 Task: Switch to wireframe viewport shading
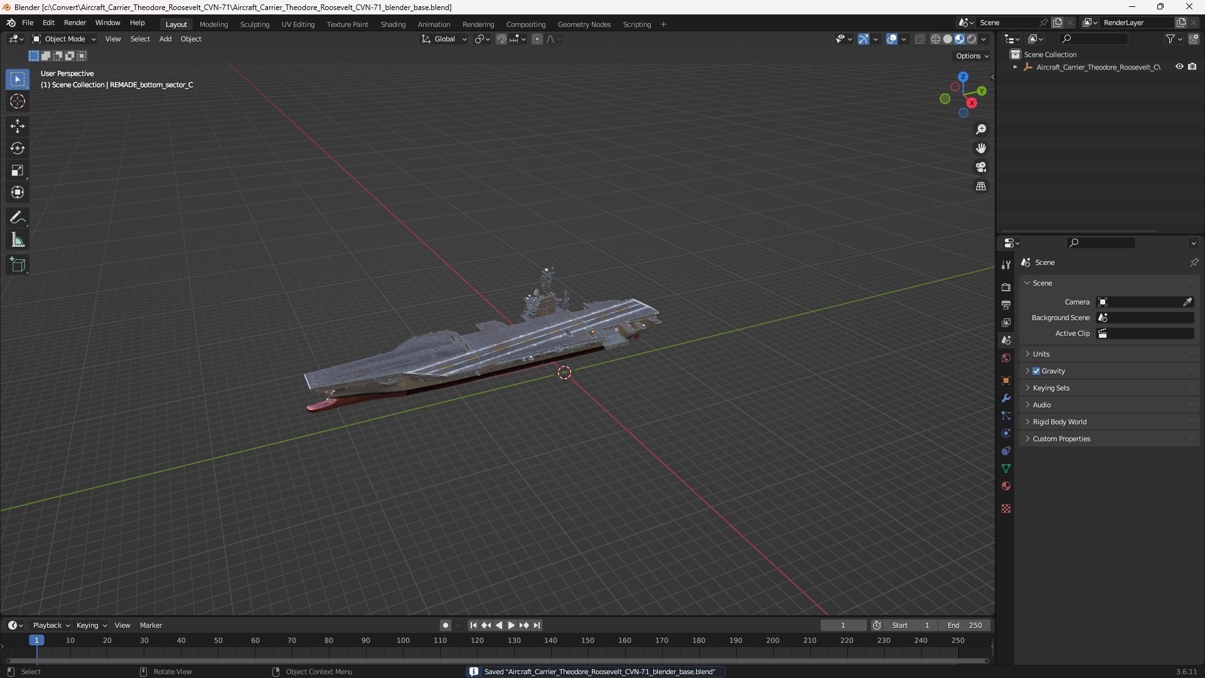[x=936, y=39]
